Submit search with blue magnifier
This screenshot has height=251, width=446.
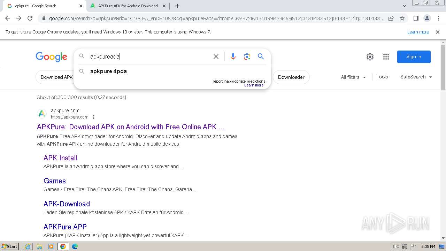coord(261,56)
